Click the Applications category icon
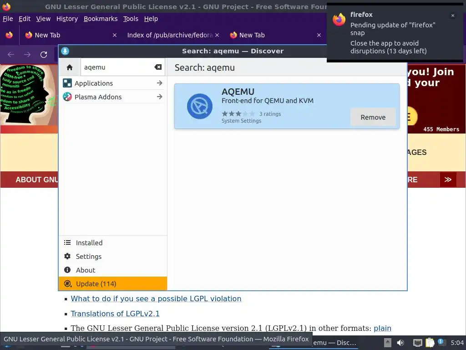The height and width of the screenshot is (350, 466). tap(67, 83)
